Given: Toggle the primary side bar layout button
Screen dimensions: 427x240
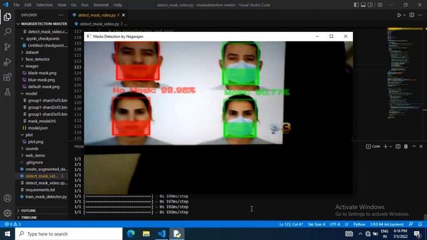Looking at the screenshot, I should point(356,5).
